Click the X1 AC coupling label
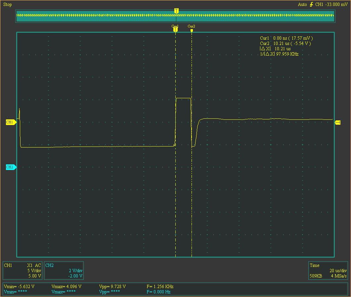 [34, 265]
